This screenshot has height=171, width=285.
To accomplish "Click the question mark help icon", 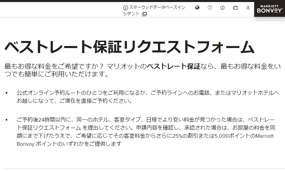I will point(210,8).
